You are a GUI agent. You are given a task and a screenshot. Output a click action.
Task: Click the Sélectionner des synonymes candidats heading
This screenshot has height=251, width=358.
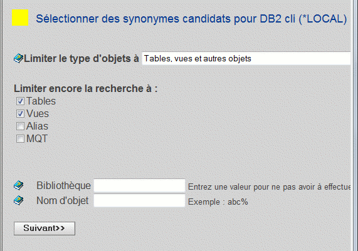(191, 19)
